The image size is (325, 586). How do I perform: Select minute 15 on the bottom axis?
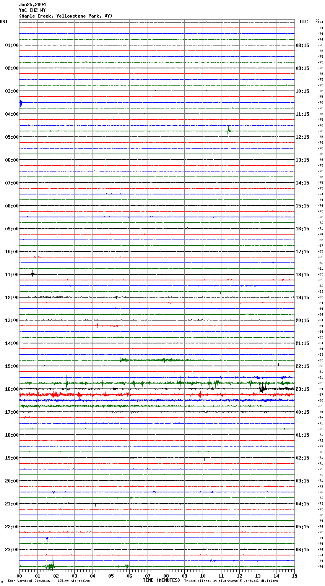[x=294, y=575]
